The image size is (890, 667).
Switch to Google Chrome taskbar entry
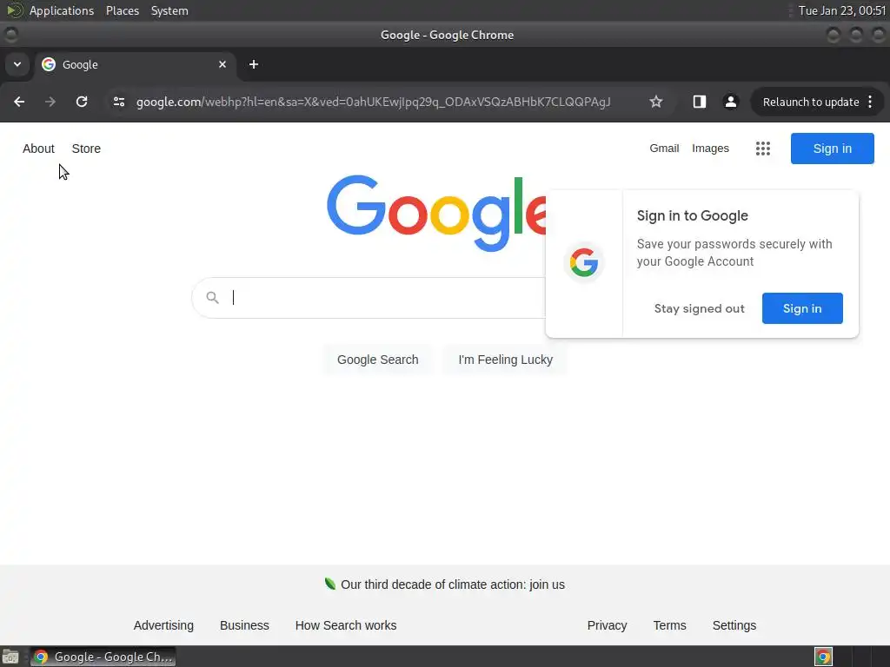(103, 657)
